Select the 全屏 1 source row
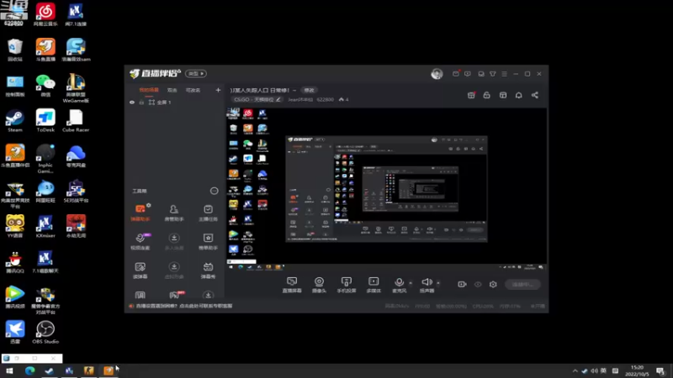 [x=174, y=102]
